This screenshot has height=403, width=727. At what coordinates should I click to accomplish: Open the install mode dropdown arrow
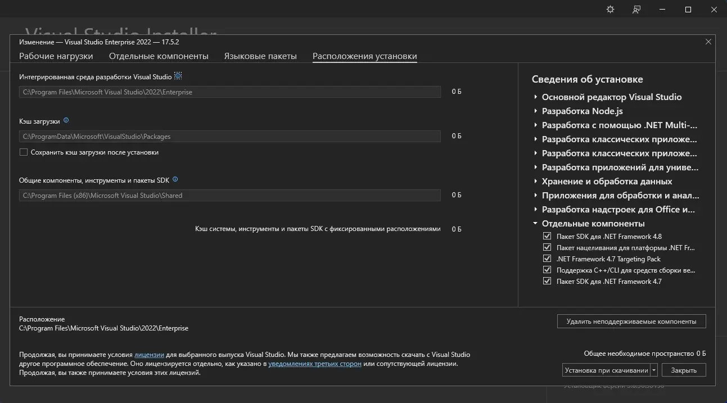coord(654,370)
